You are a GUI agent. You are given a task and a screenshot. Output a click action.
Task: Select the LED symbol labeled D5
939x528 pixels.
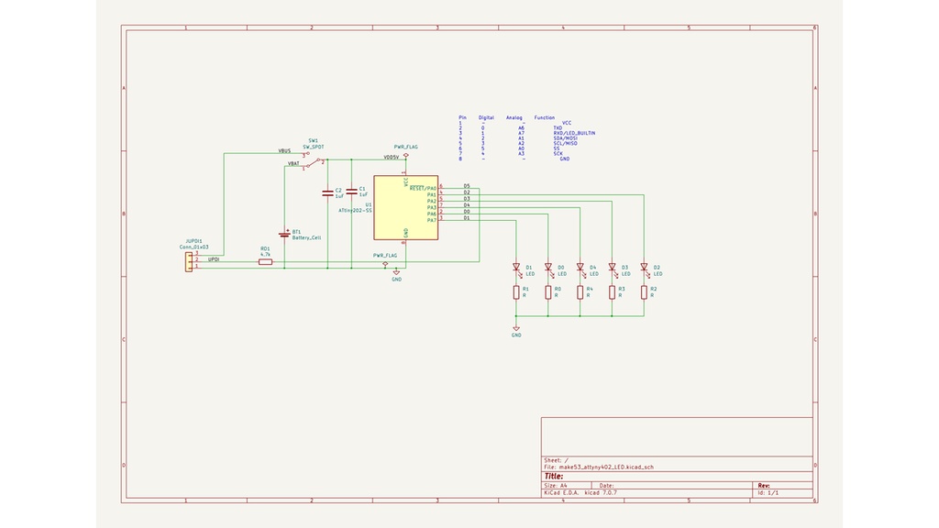pyautogui.click(x=466, y=186)
